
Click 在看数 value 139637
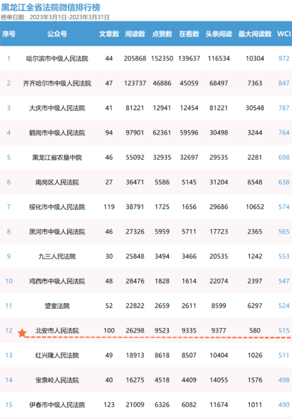pyautogui.click(x=189, y=58)
